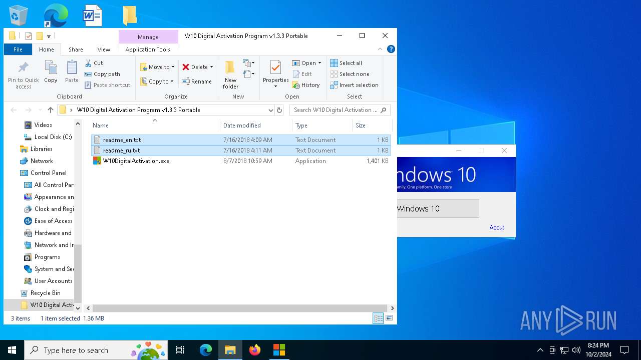Viewport: 641px width, 360px height.
Task: Click the Search W10 Digital Activation field
Action: (x=340, y=110)
